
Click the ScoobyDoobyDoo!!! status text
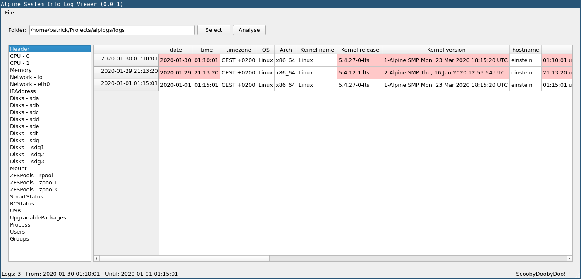coord(543,274)
